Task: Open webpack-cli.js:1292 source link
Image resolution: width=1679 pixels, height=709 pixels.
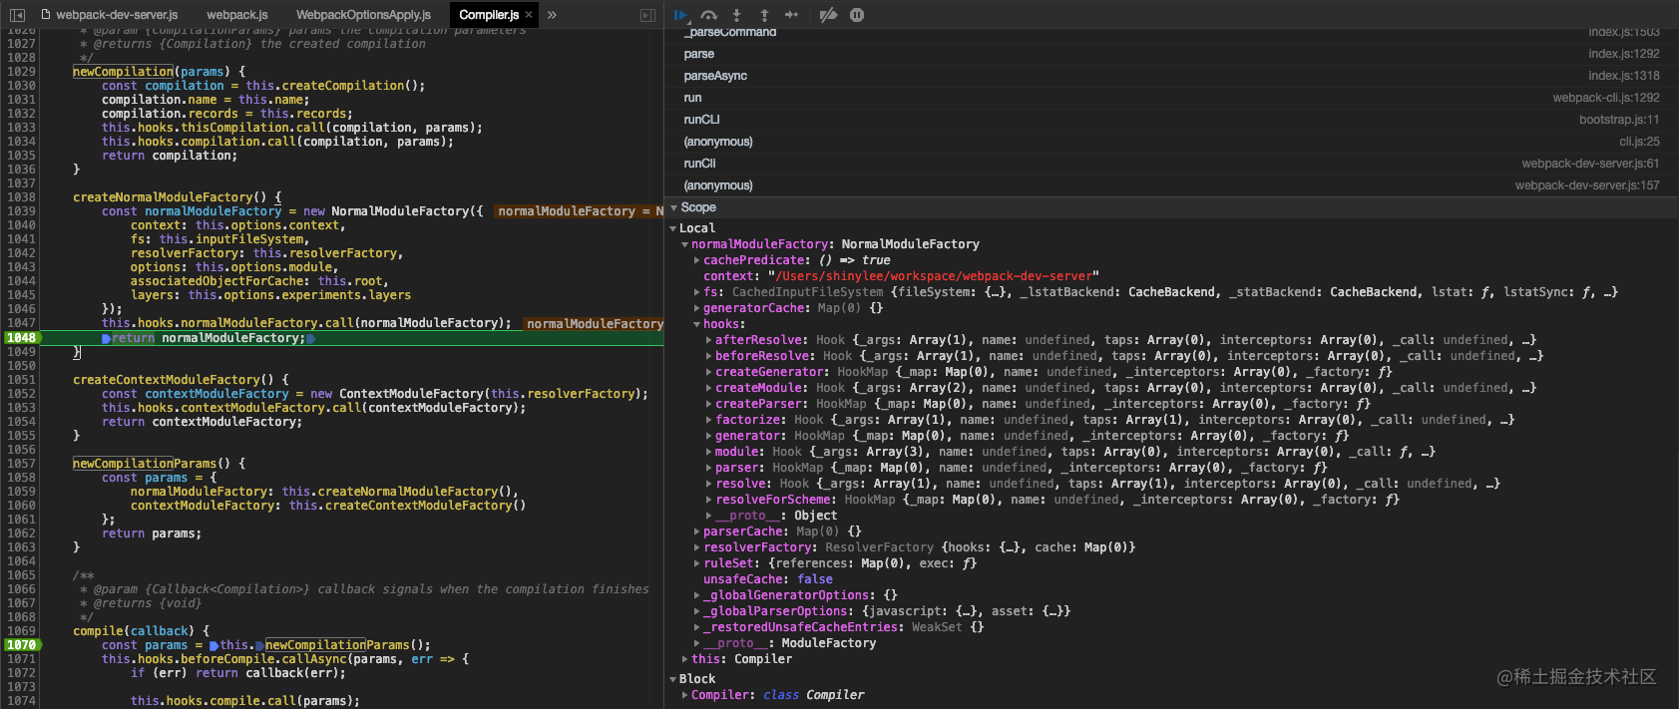Action: pos(1606,98)
